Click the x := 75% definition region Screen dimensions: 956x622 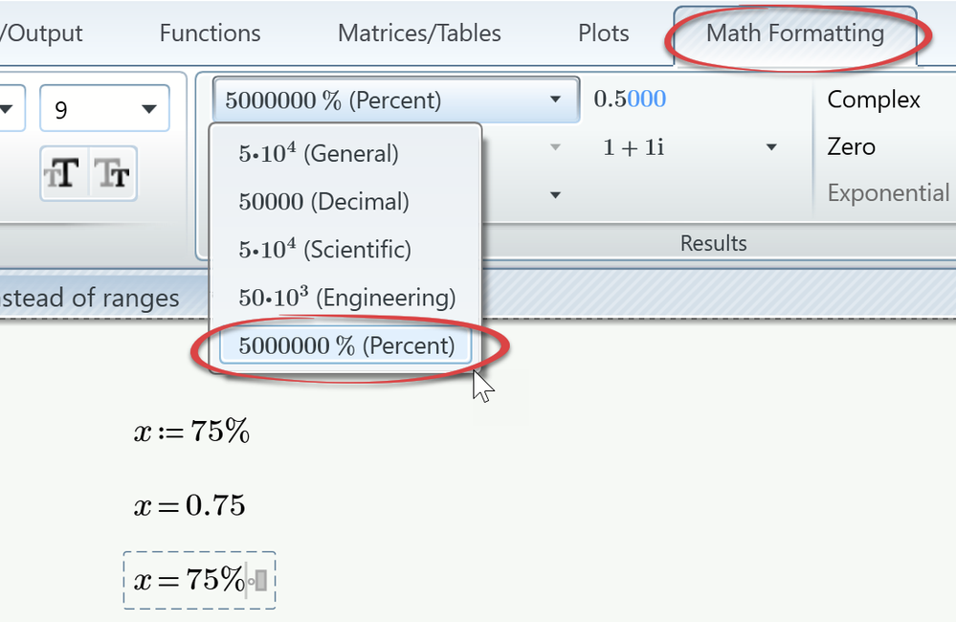[191, 432]
